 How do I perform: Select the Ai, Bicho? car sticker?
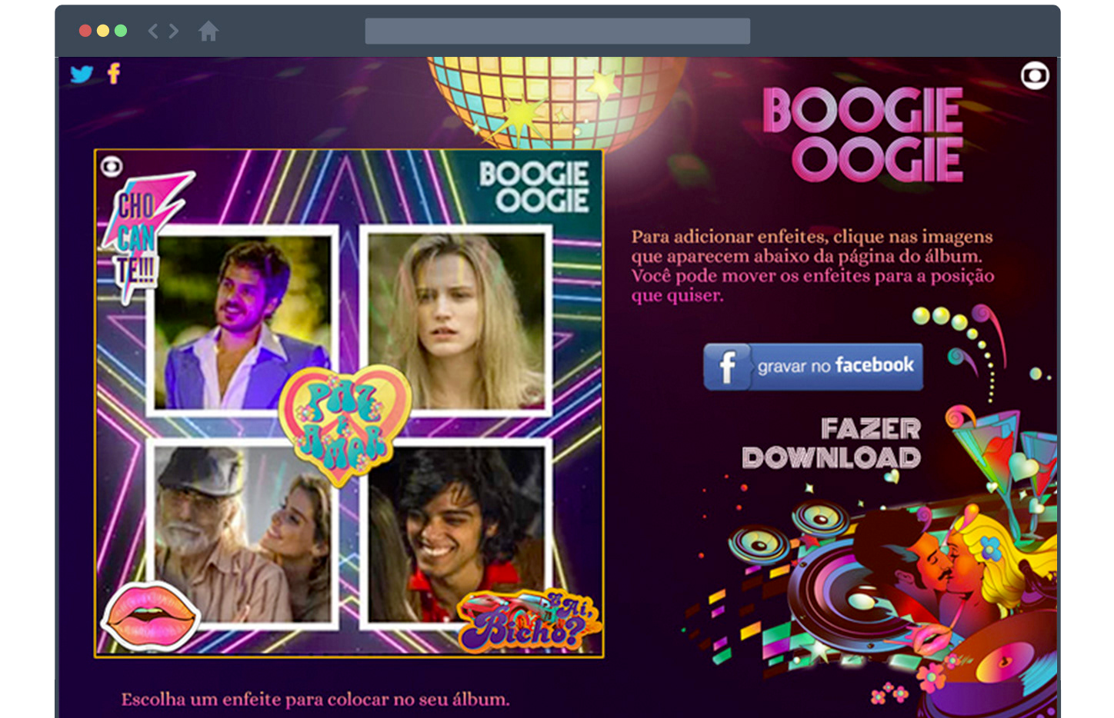coord(529,620)
